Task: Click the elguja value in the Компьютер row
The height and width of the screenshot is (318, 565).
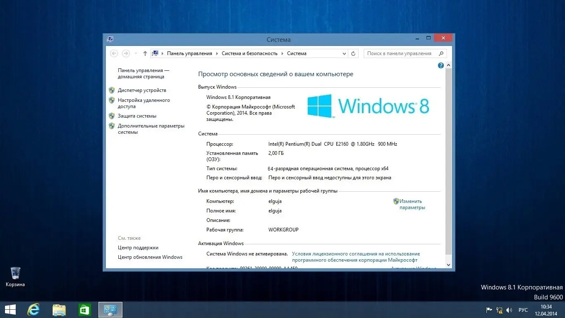Action: click(x=275, y=201)
